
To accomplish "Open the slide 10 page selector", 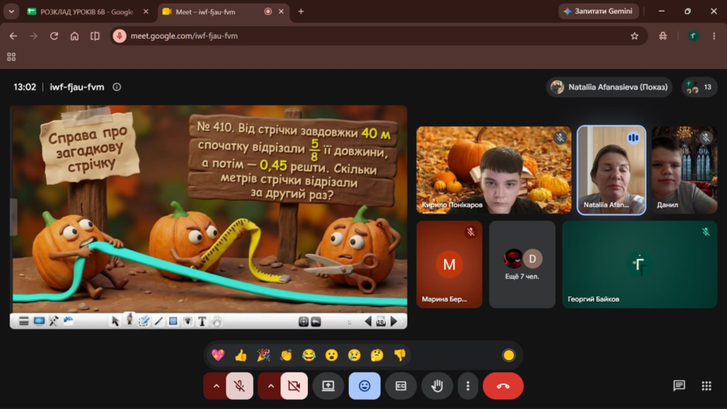I will (x=381, y=322).
